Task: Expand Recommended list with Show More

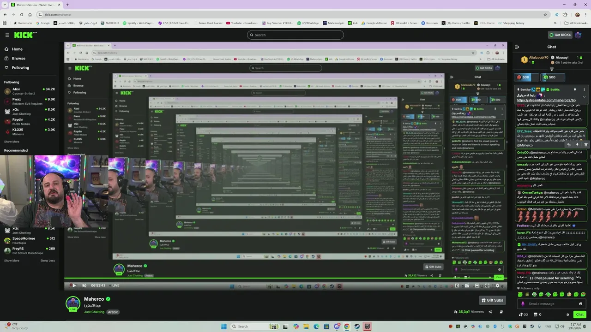Action: pyautogui.click(x=12, y=261)
